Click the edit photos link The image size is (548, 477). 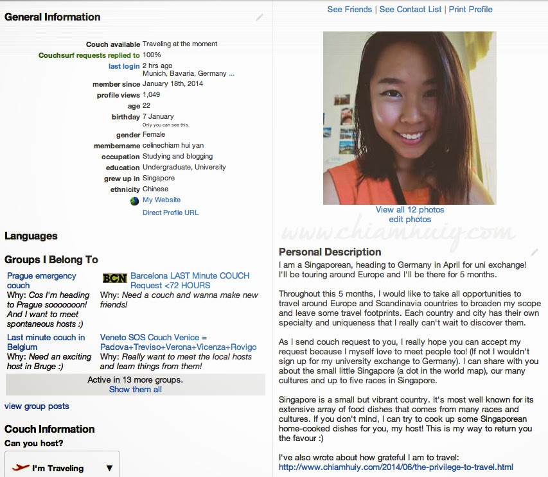410,220
